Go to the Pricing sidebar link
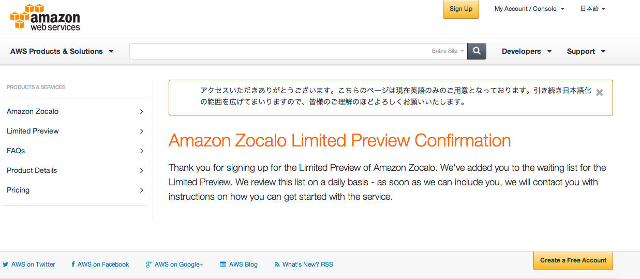Screen dimensions: 640x279 [x=18, y=190]
